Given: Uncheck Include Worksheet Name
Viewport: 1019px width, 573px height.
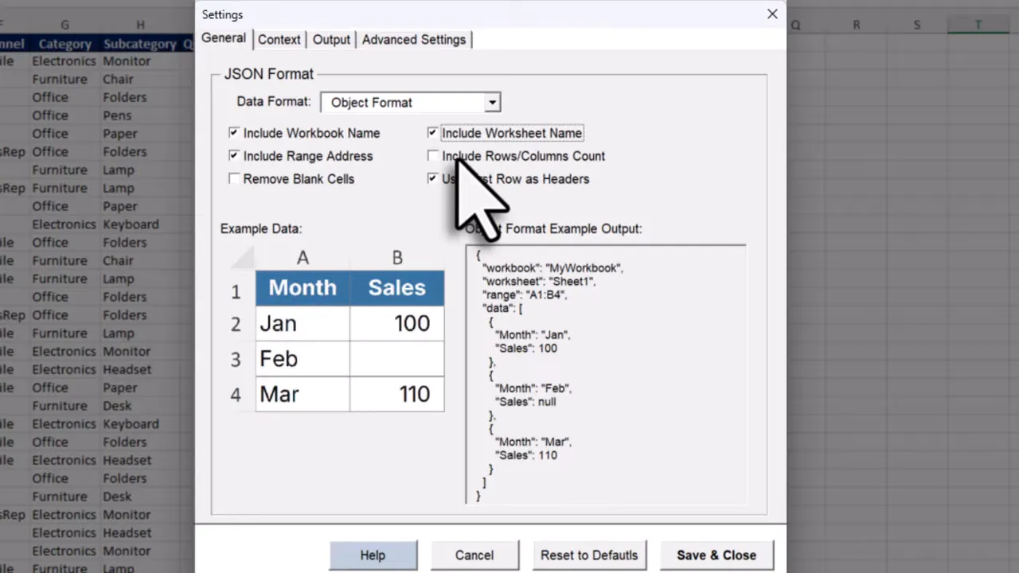Looking at the screenshot, I should pos(432,133).
